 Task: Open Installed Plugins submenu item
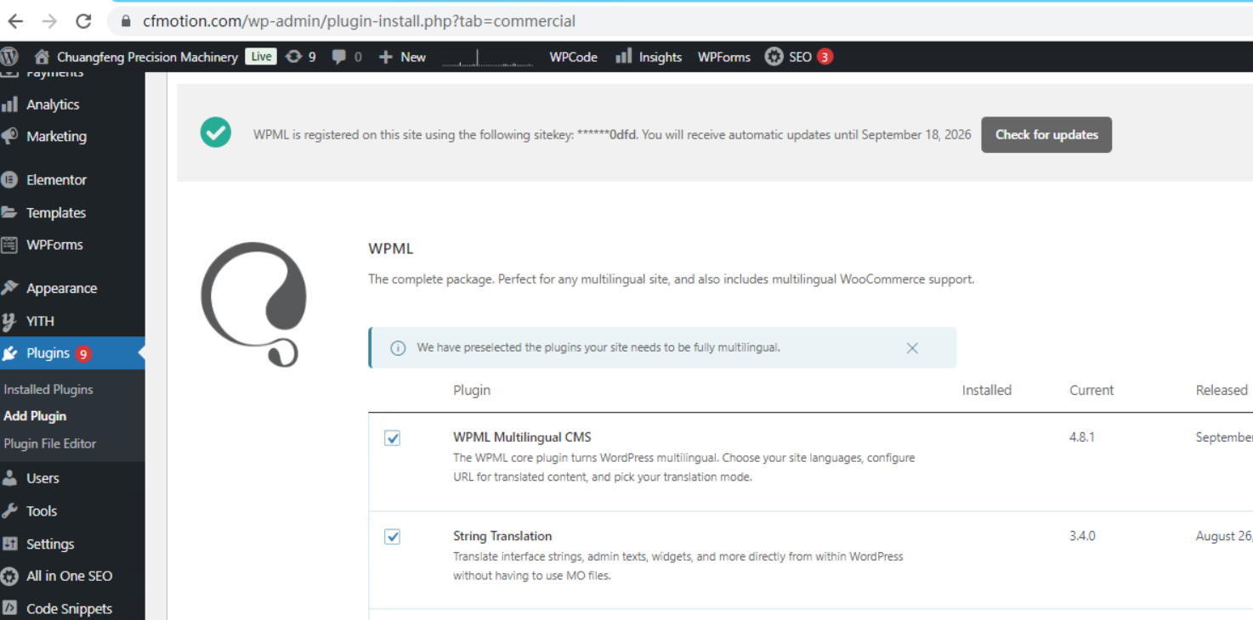[48, 389]
